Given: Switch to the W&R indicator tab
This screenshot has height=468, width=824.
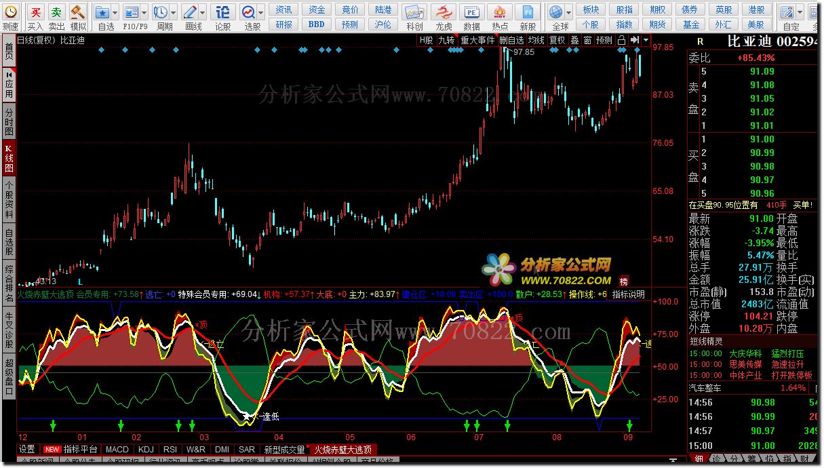Looking at the screenshot, I should click(x=196, y=449).
